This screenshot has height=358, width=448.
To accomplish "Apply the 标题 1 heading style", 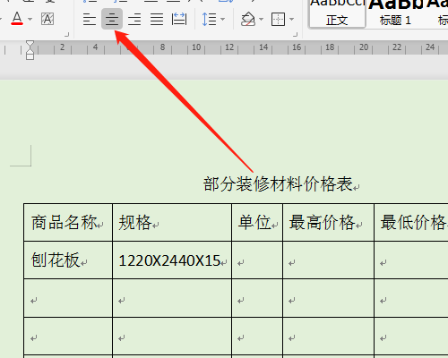I will (395, 13).
